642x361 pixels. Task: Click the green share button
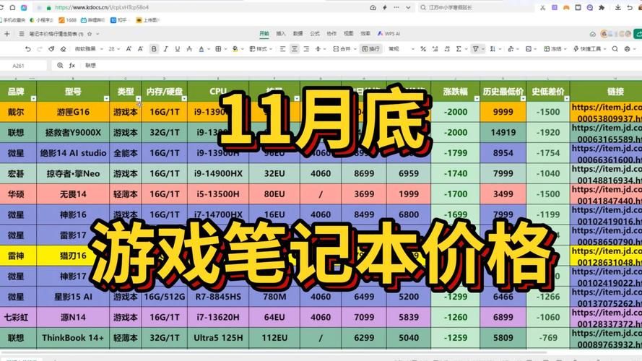pyautogui.click(x=638, y=34)
